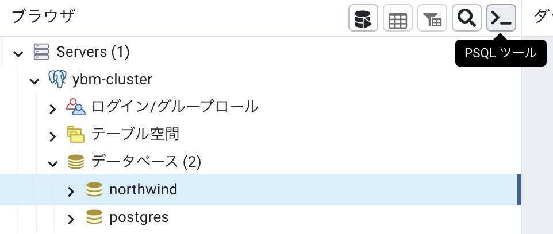Launch the PSQL tool icon
553x234 pixels.
tap(501, 18)
